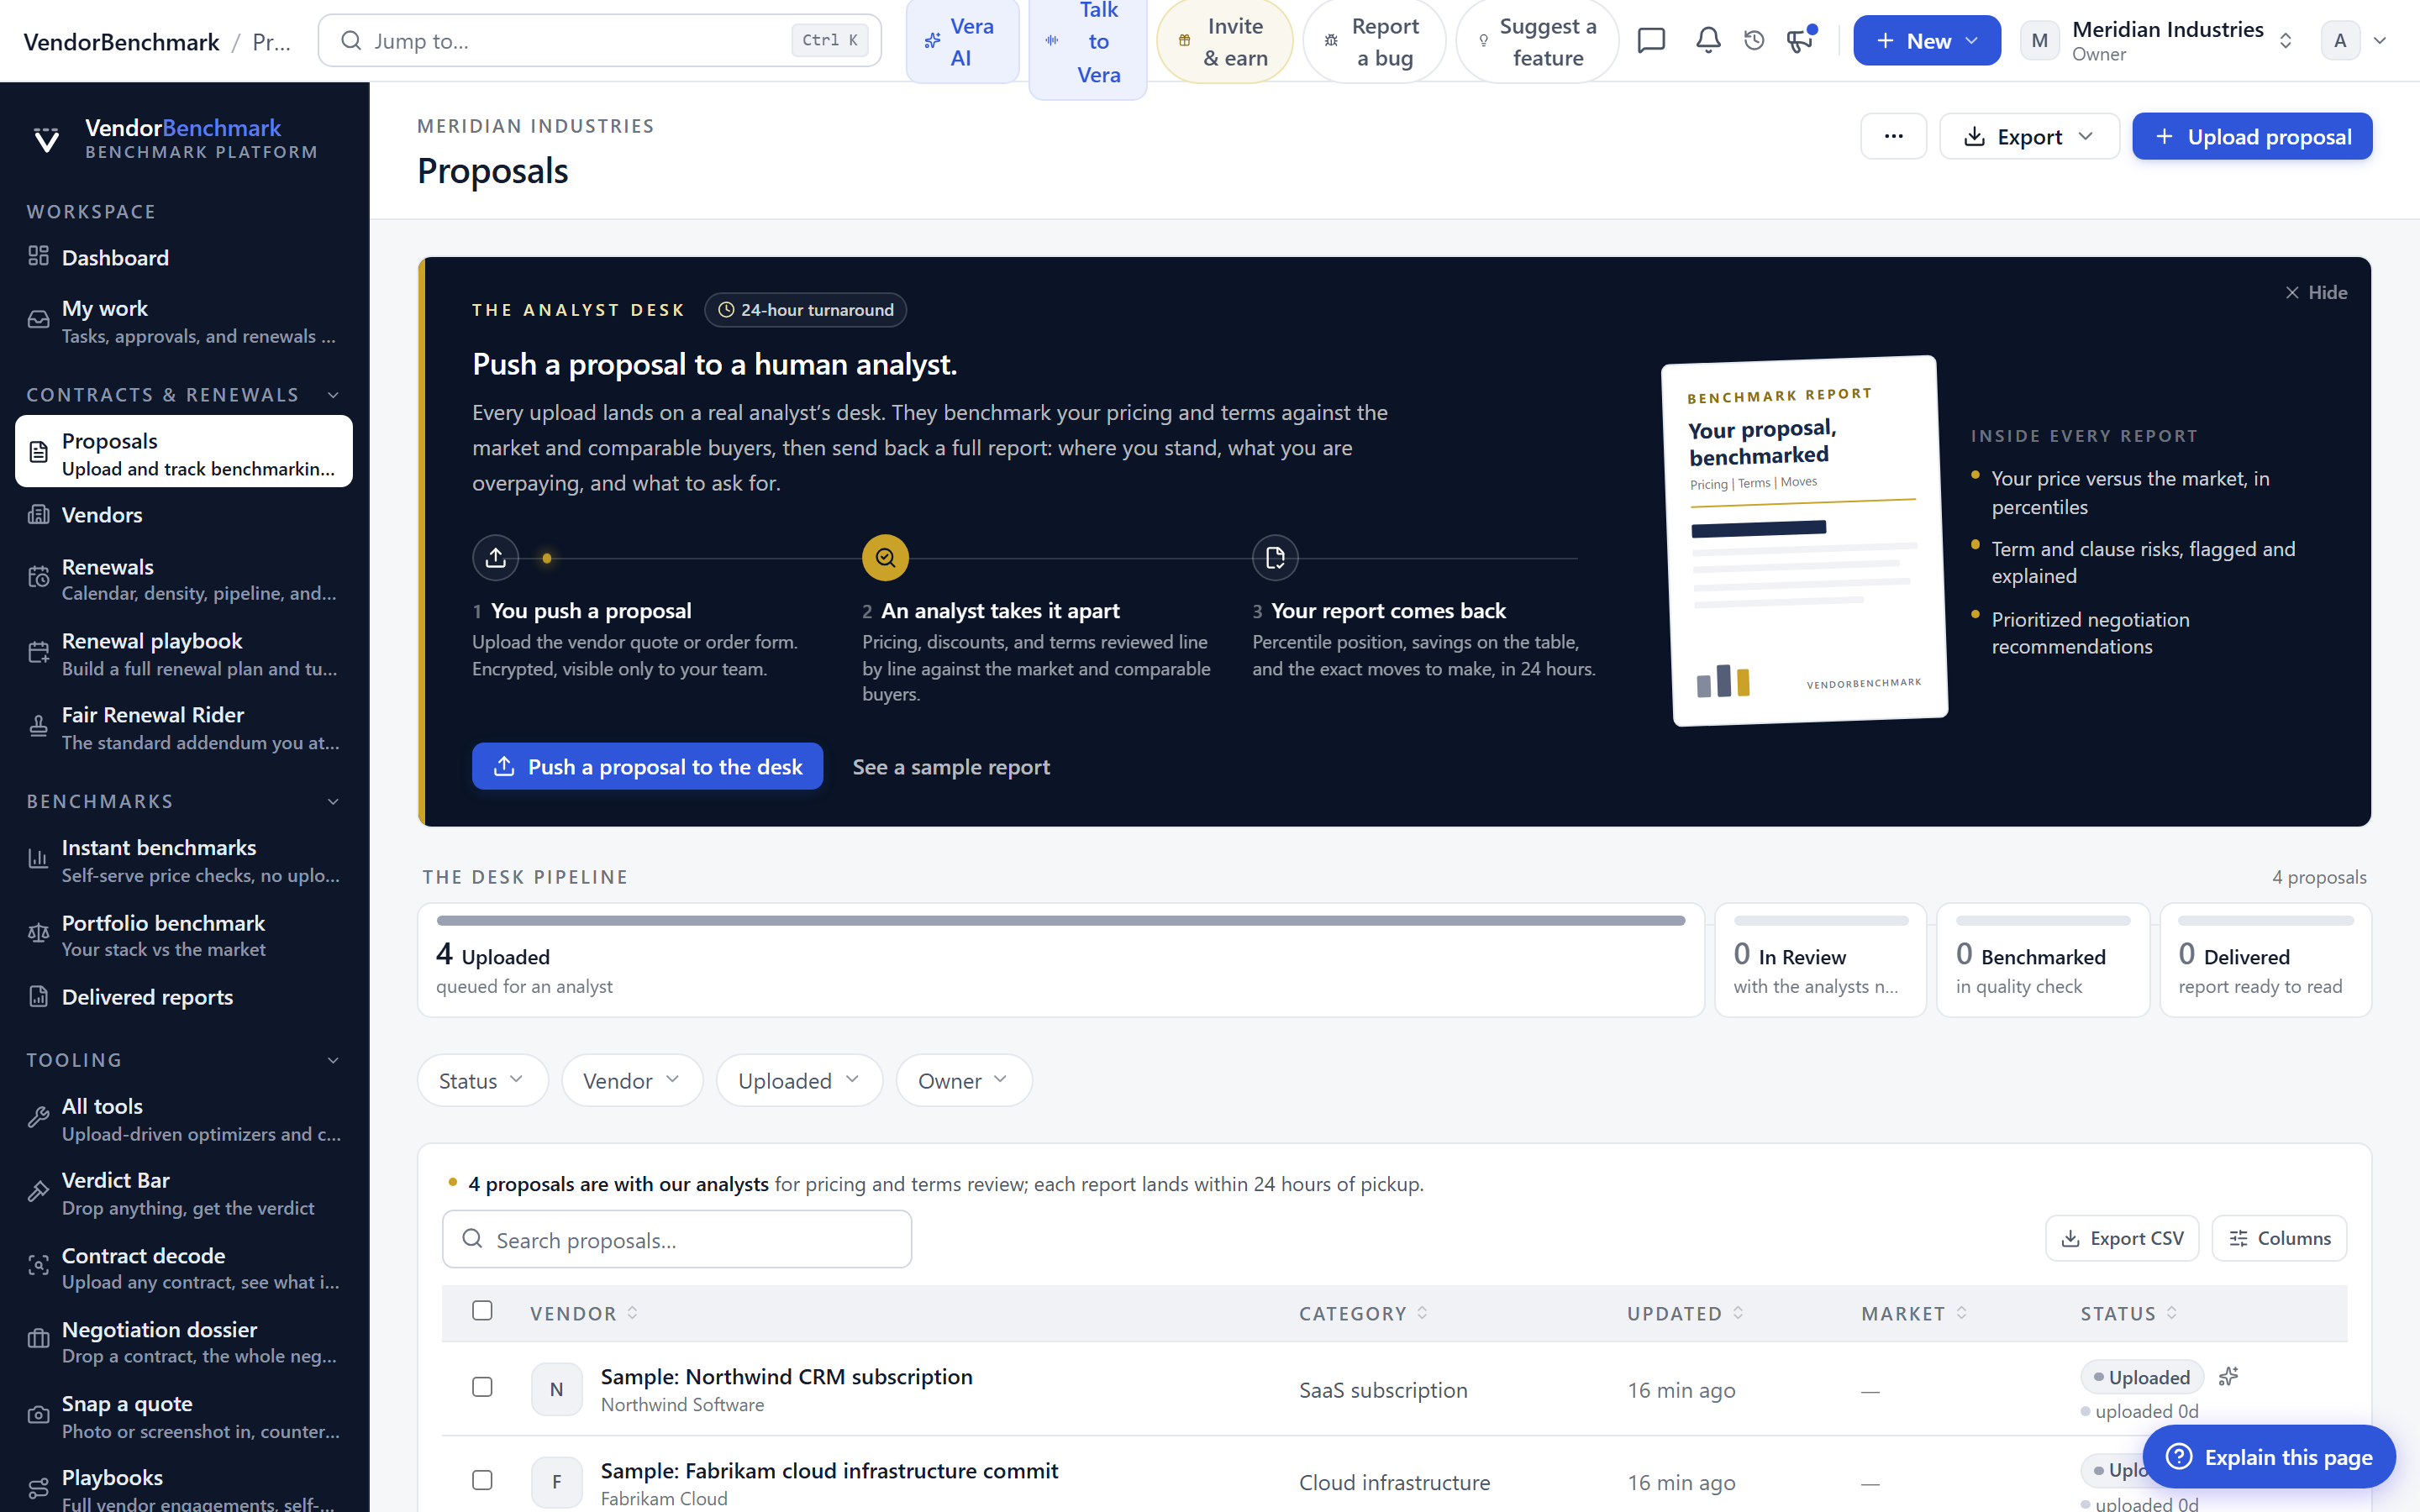Image resolution: width=2420 pixels, height=1512 pixels.
Task: Click the Verdict Bar gavel icon
Action: [x=38, y=1192]
